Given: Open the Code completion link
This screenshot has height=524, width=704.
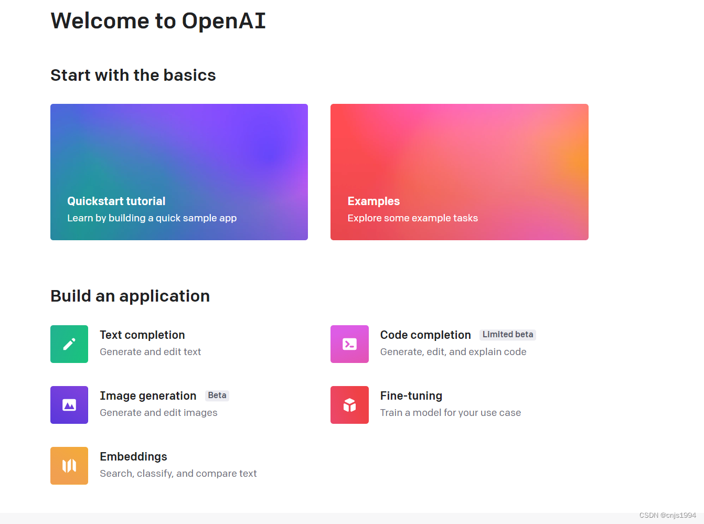Looking at the screenshot, I should (425, 335).
